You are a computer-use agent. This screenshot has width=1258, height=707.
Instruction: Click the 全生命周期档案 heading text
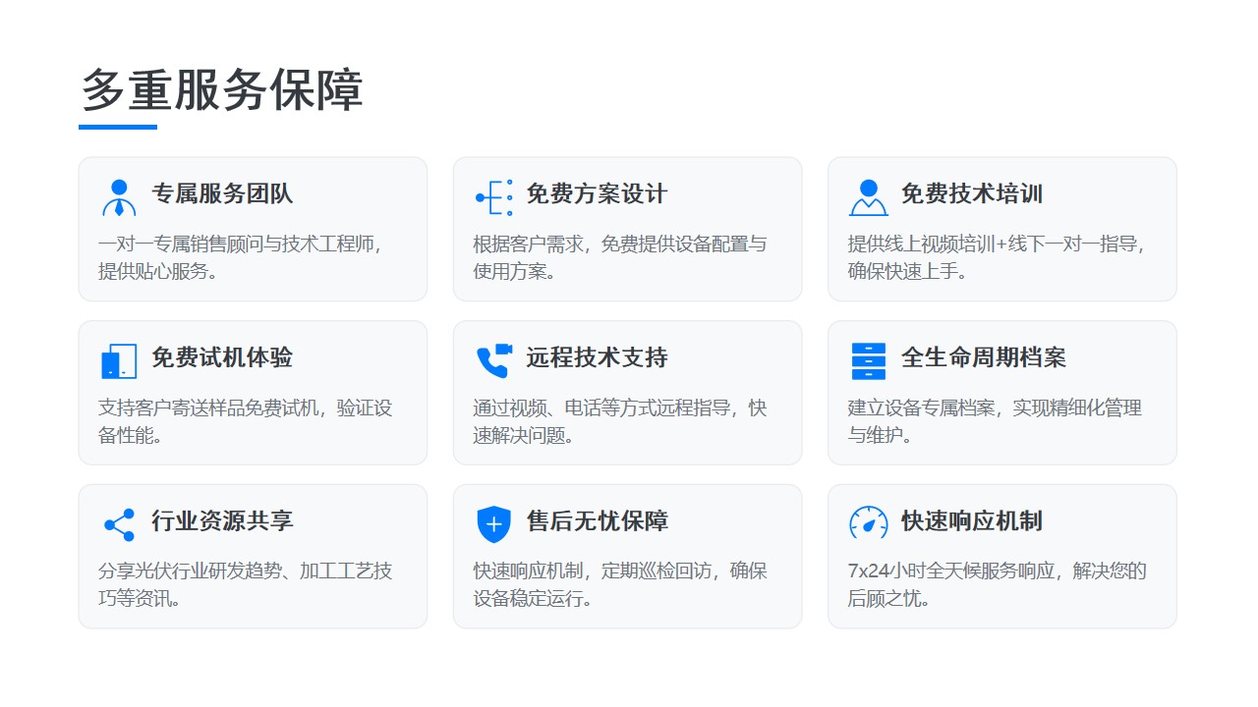click(x=983, y=358)
